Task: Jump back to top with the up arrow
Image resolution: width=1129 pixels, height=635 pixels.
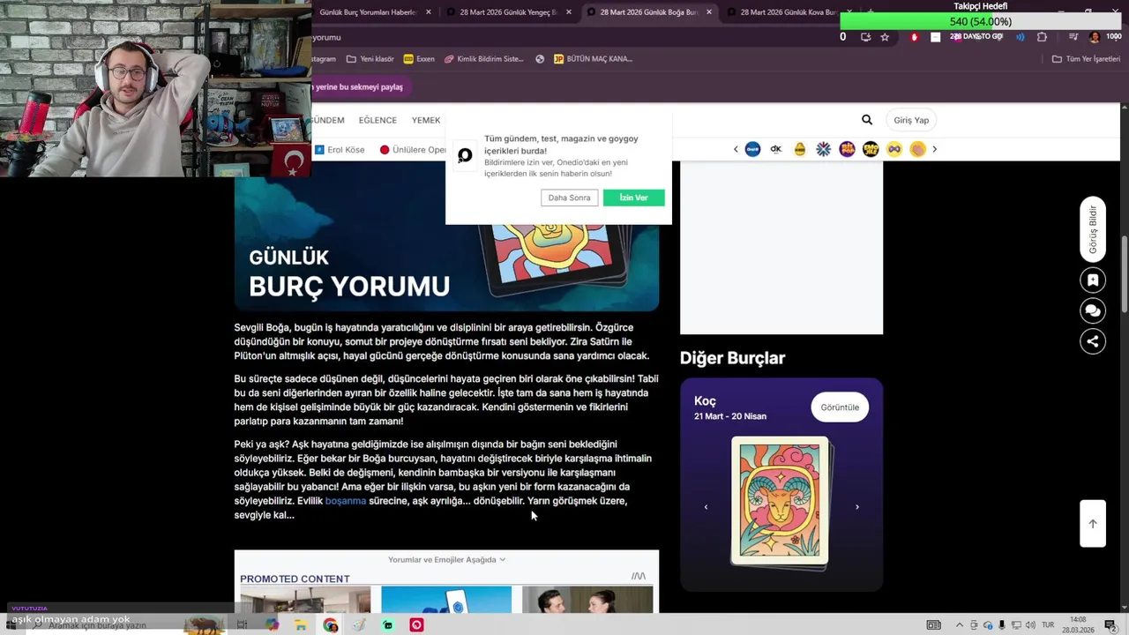Action: (1093, 524)
